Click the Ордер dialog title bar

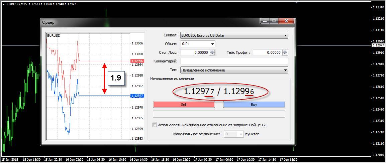150,22
